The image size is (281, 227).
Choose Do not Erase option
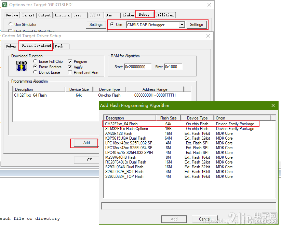point(35,72)
